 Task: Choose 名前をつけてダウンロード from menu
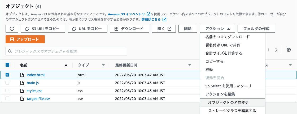coord(232,37)
